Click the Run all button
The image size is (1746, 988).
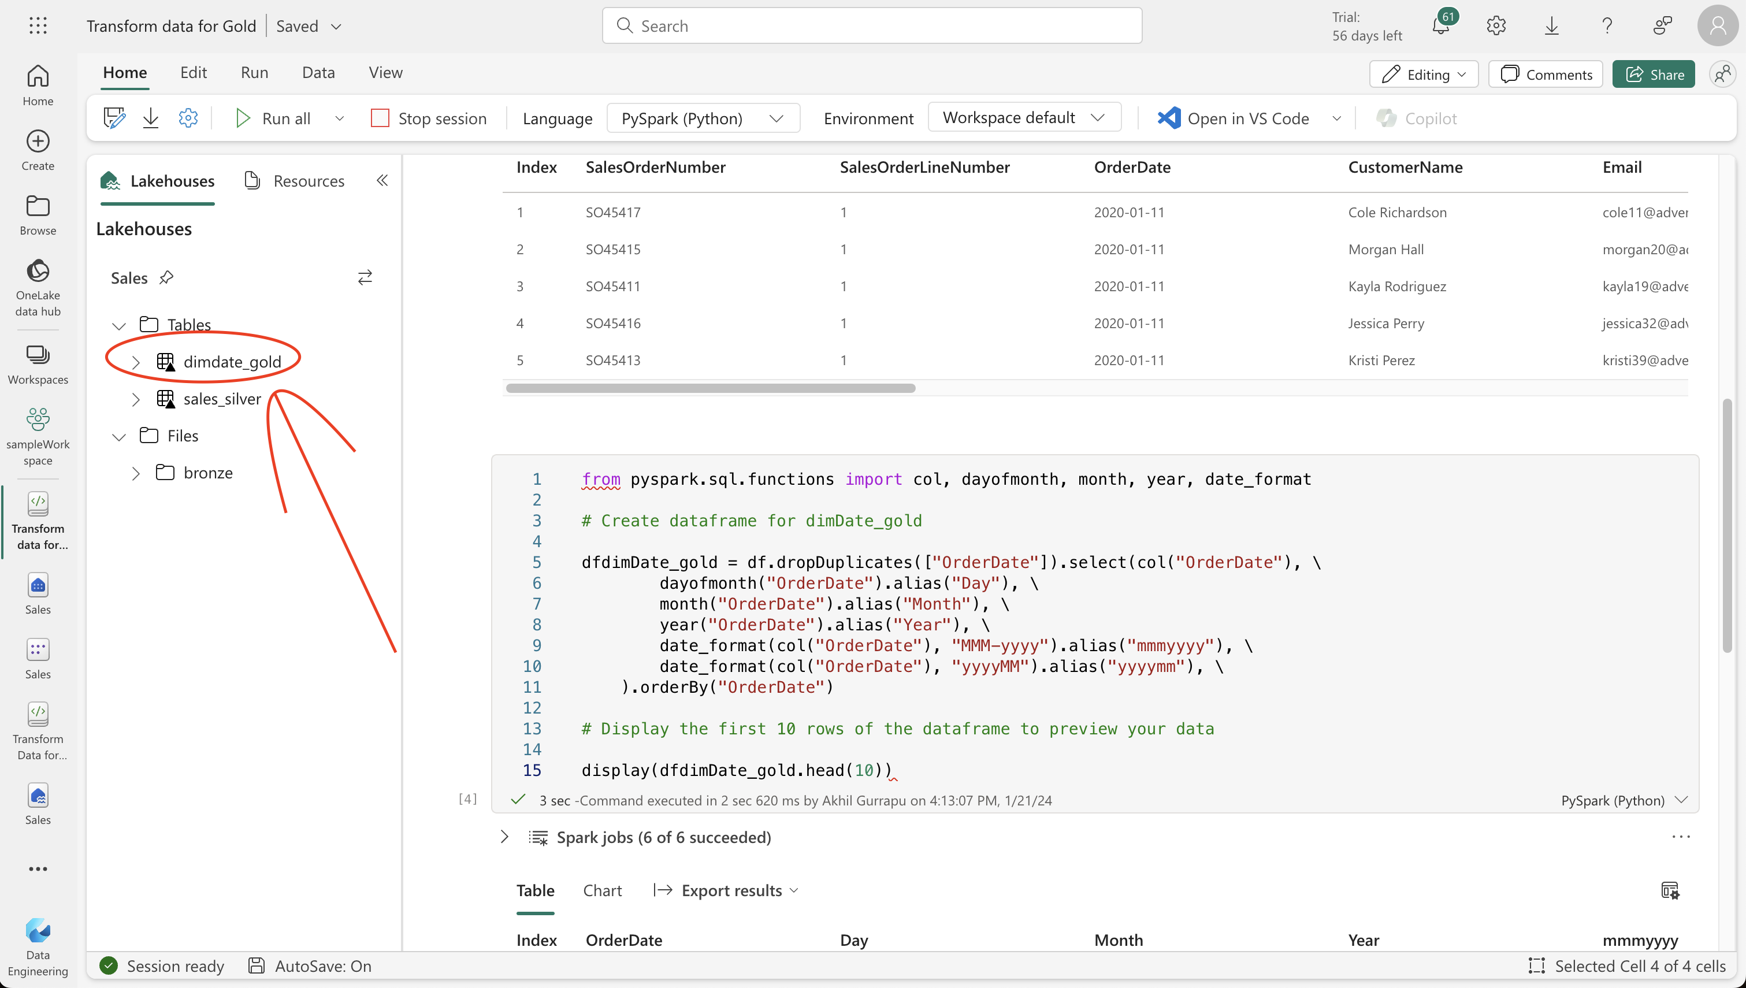click(273, 118)
